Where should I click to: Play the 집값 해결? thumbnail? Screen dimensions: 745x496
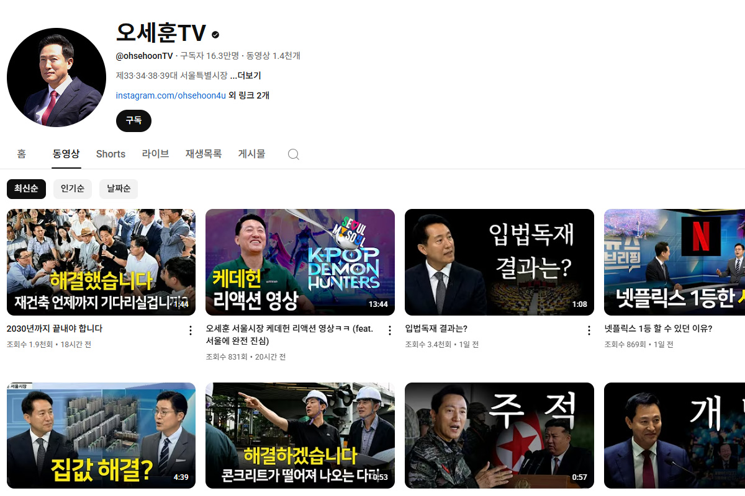click(101, 435)
